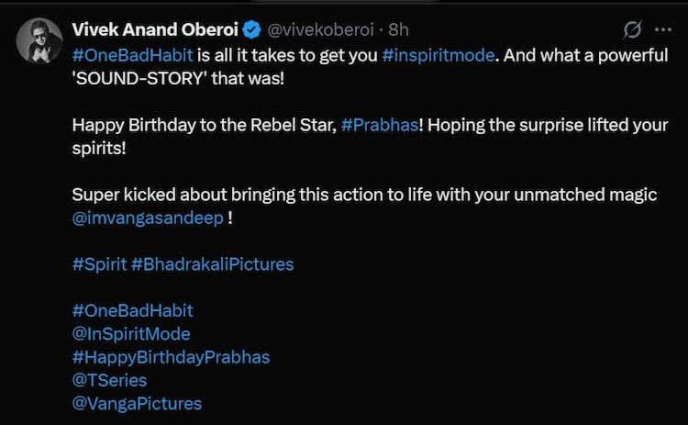
Task: Click the 'Happy Birthday to the Rebel Star' sentence
Action: (202, 125)
